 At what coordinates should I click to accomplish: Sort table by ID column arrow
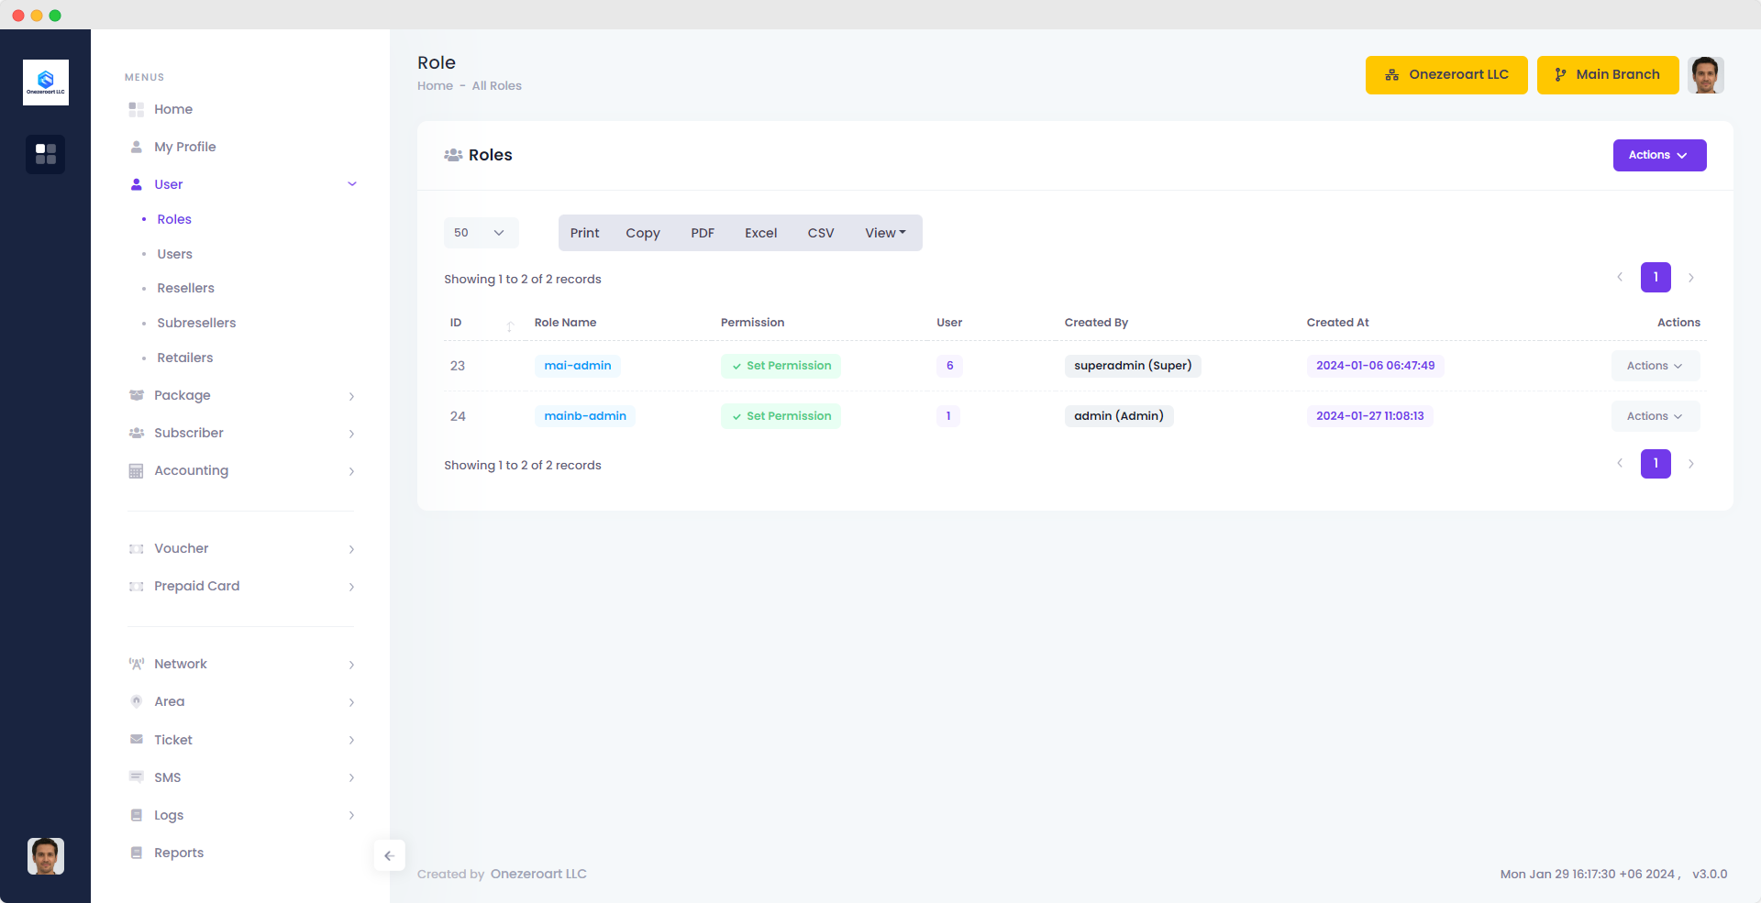[x=510, y=325]
